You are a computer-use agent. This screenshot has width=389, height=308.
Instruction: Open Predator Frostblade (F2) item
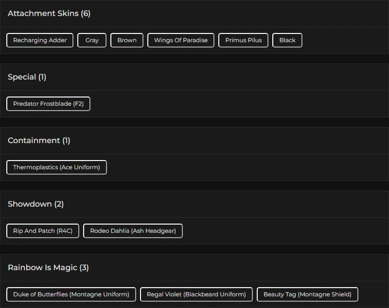point(48,104)
